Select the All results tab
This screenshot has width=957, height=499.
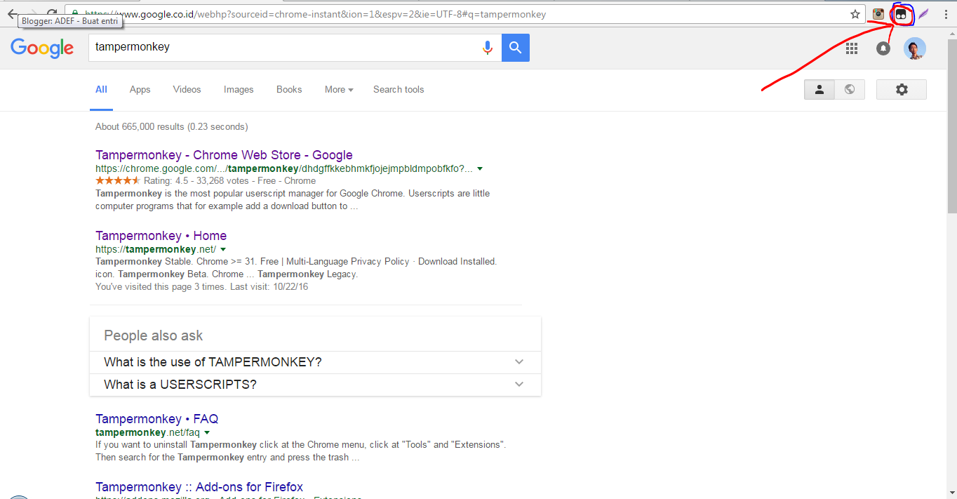(x=101, y=89)
